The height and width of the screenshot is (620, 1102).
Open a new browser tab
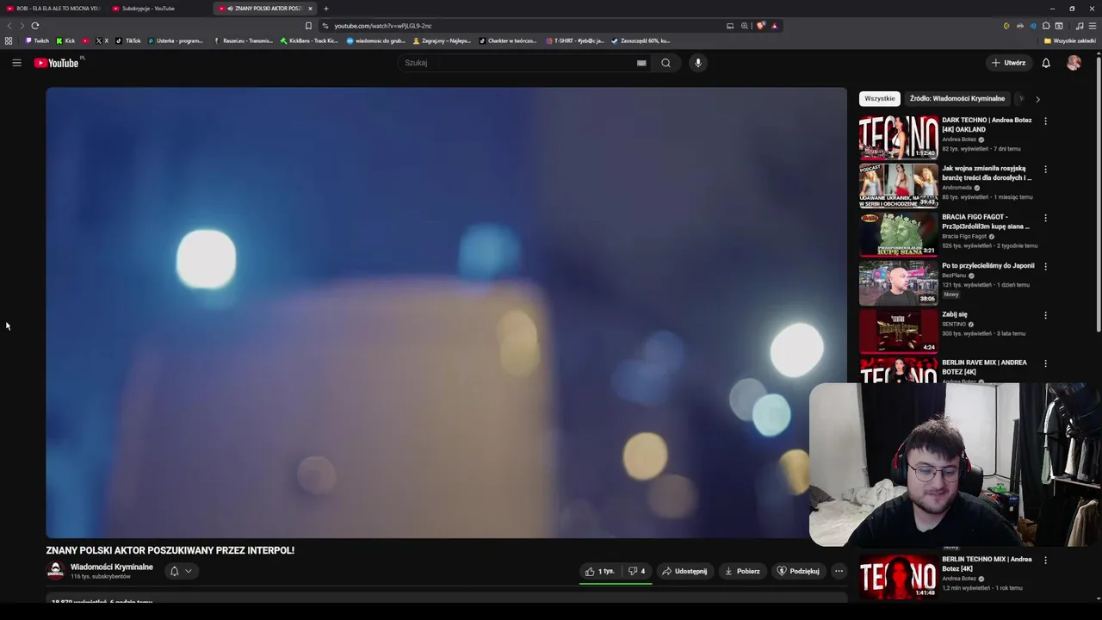326,9
